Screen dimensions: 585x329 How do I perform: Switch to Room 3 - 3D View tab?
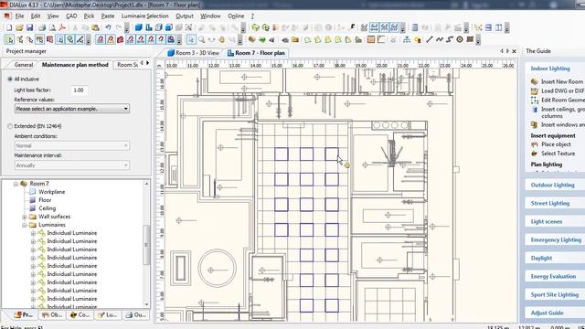(193, 53)
